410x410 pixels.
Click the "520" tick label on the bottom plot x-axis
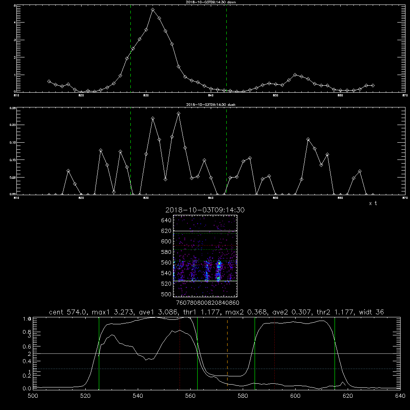[x=85, y=396]
